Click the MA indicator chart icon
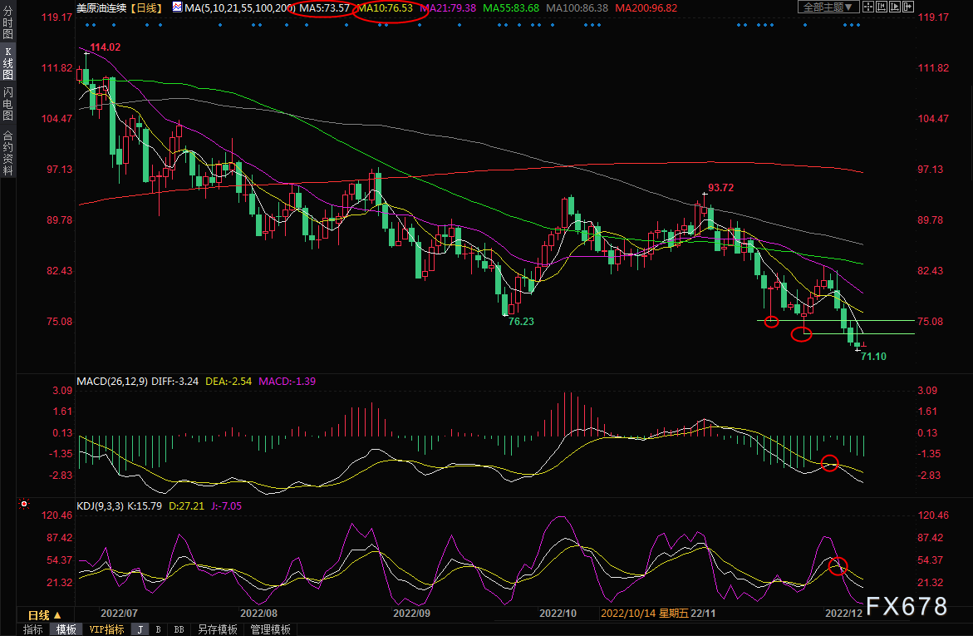Image resolution: width=973 pixels, height=636 pixels. (178, 7)
